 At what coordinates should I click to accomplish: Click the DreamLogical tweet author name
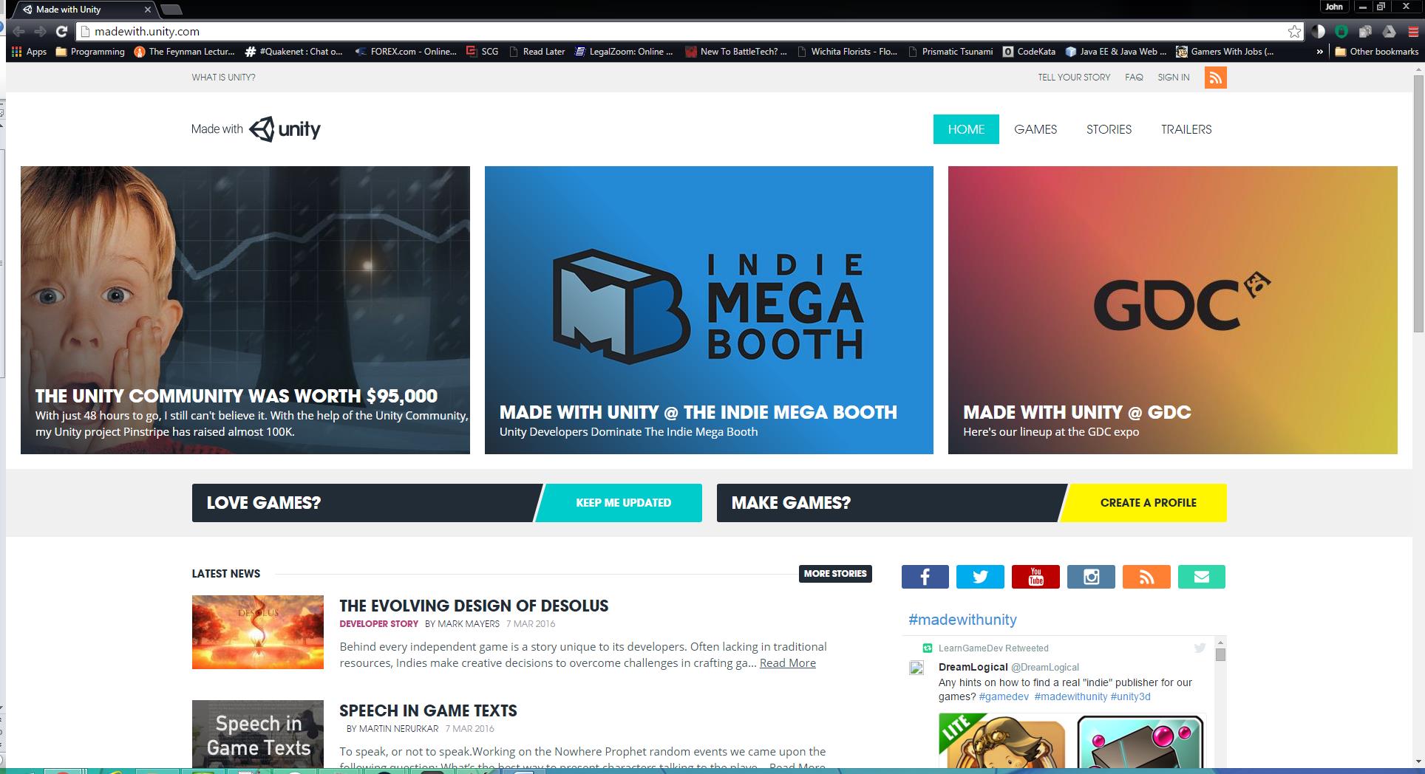point(973,667)
